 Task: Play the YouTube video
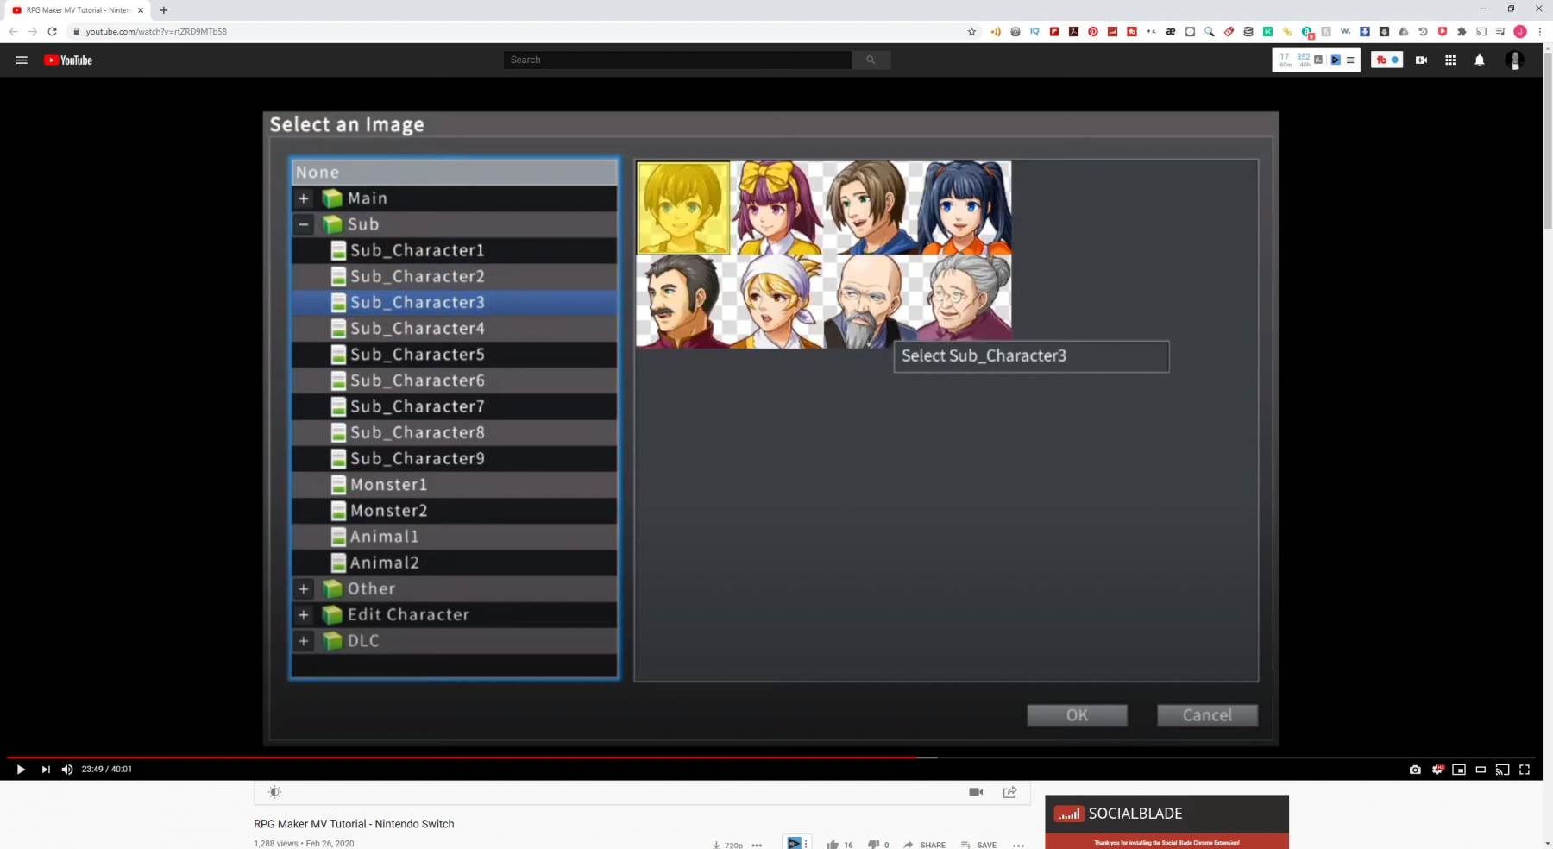21,770
